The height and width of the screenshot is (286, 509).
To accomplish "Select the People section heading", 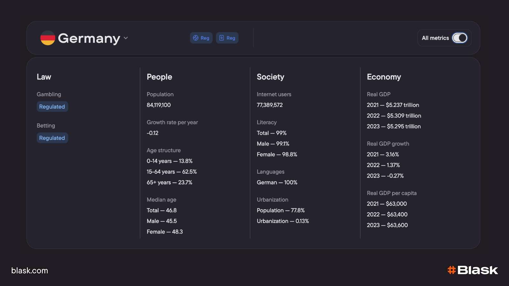I will (x=159, y=77).
